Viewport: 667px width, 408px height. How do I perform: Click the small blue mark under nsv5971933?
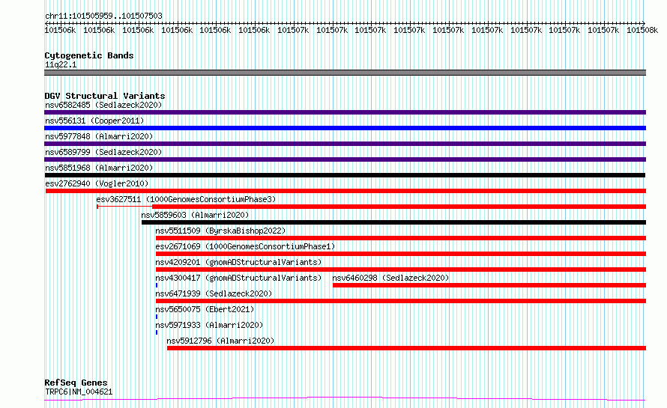coord(157,332)
